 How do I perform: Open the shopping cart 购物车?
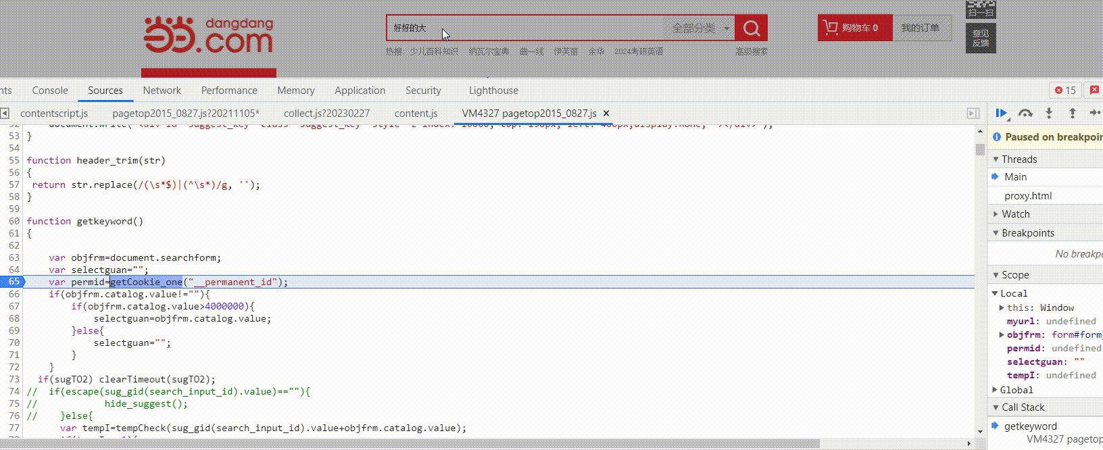855,28
